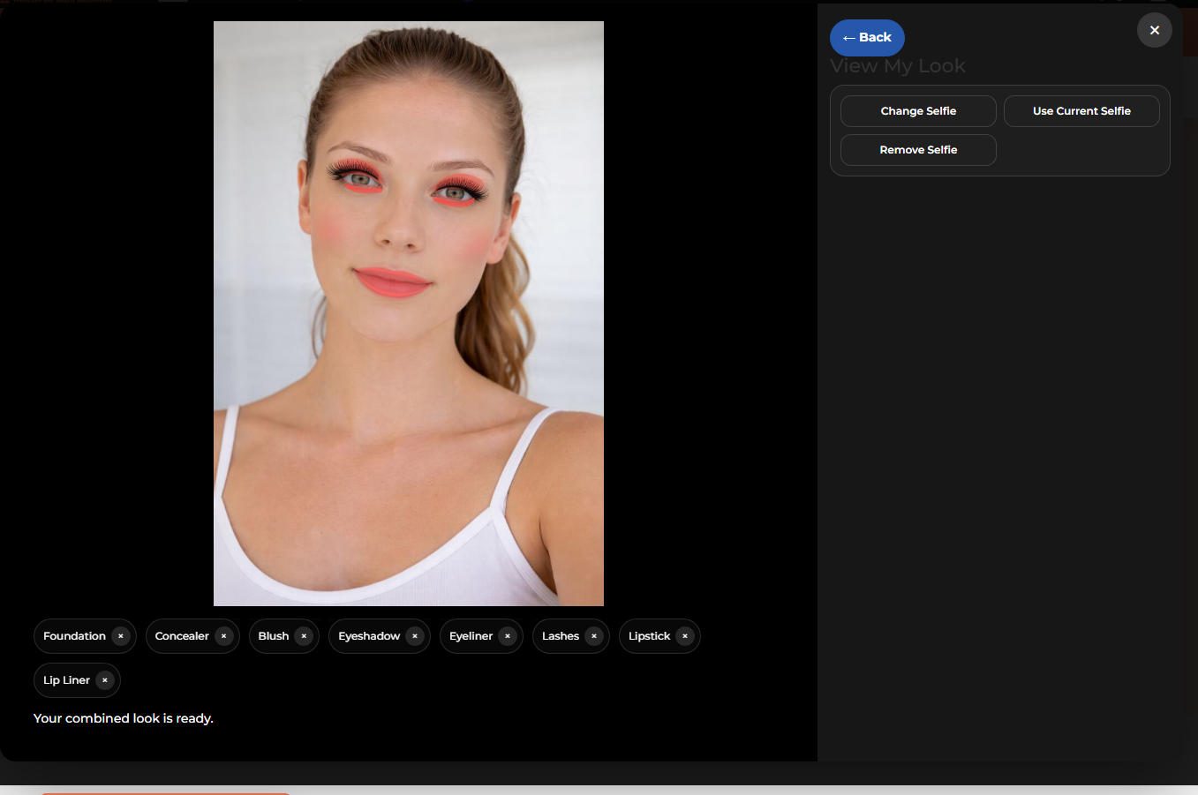Screen dimensions: 1198x795
Task: Select Use Current Selfie
Action: pos(1081,110)
